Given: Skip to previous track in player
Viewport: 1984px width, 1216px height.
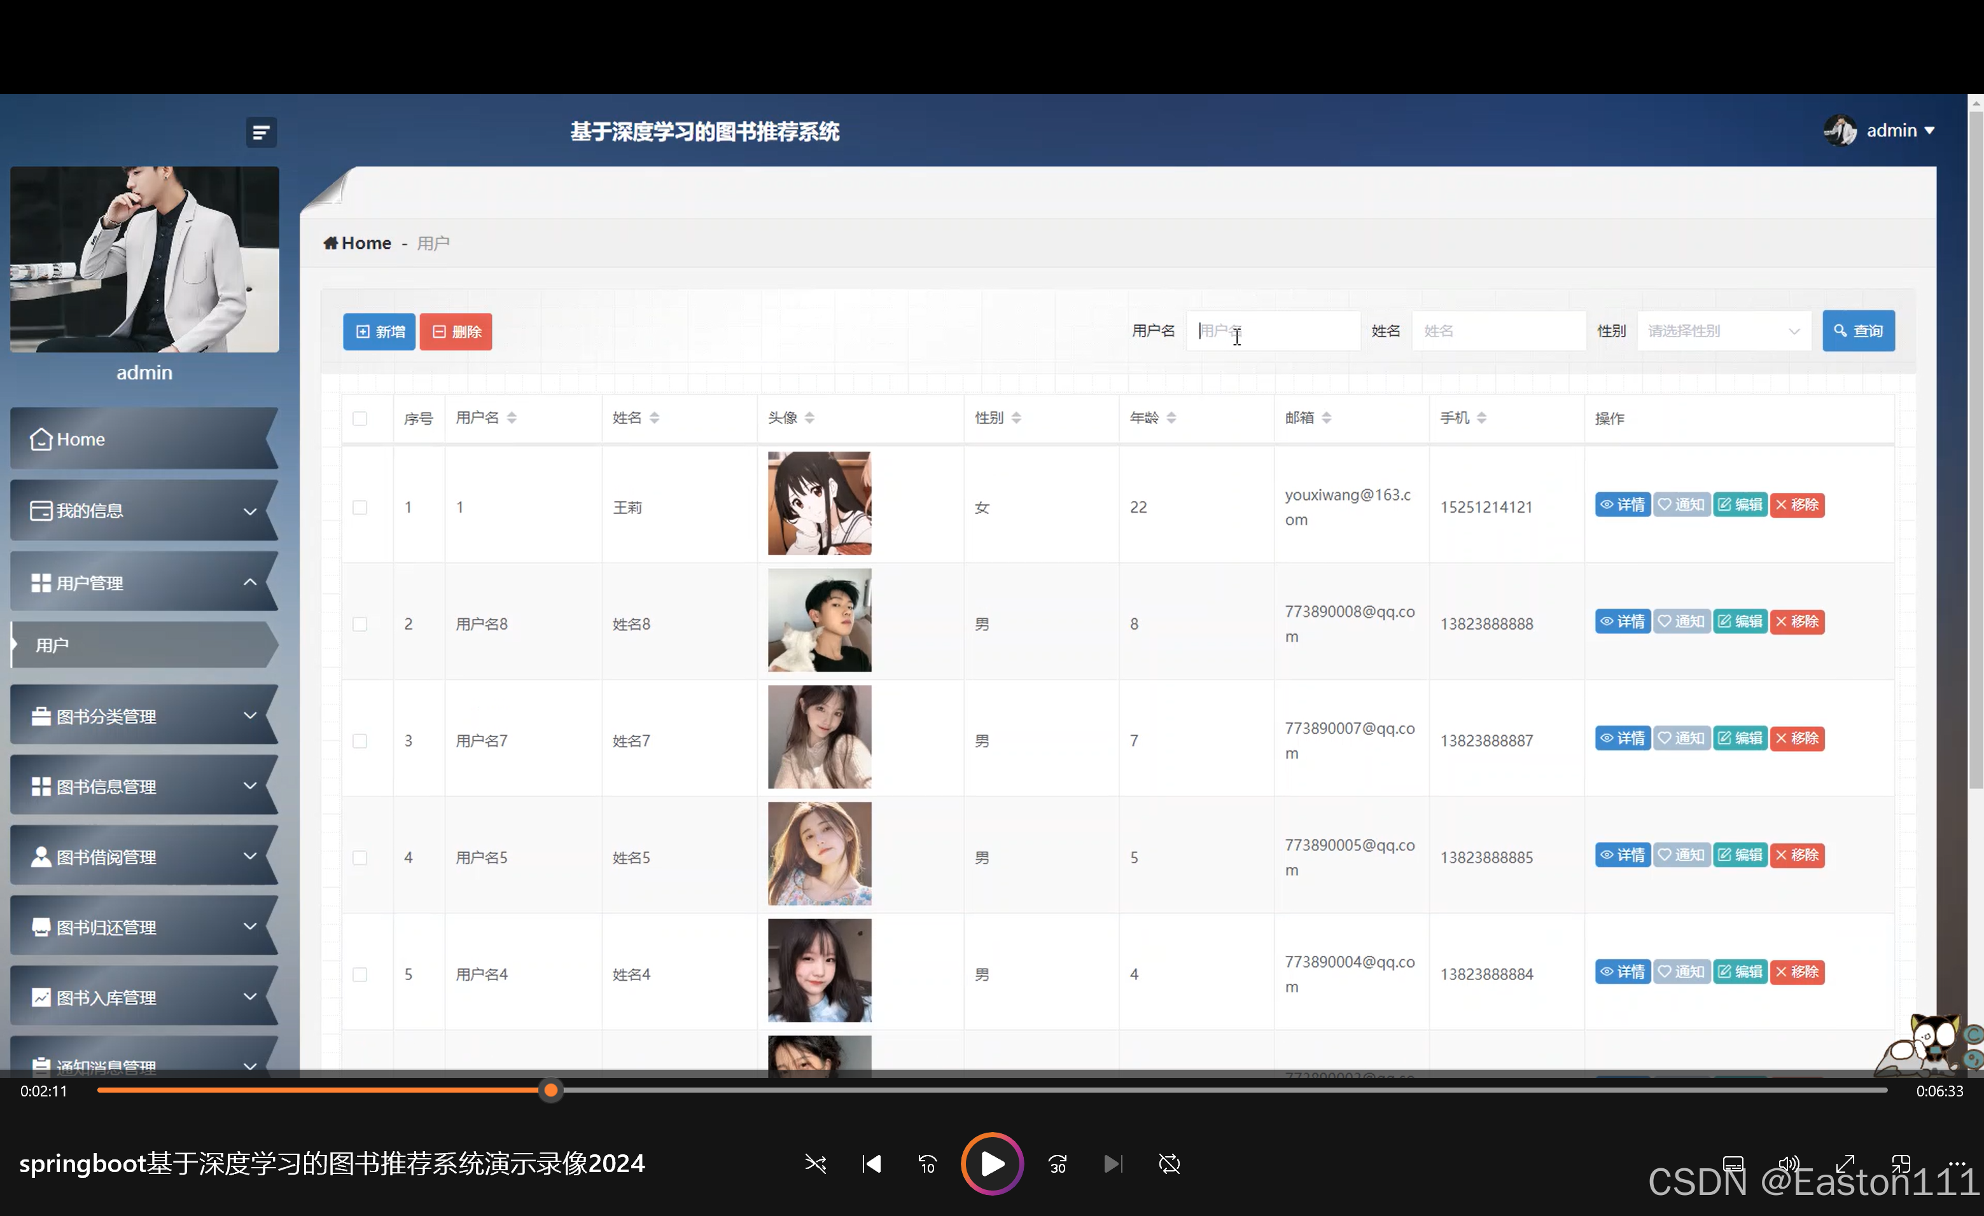Looking at the screenshot, I should click(x=871, y=1164).
